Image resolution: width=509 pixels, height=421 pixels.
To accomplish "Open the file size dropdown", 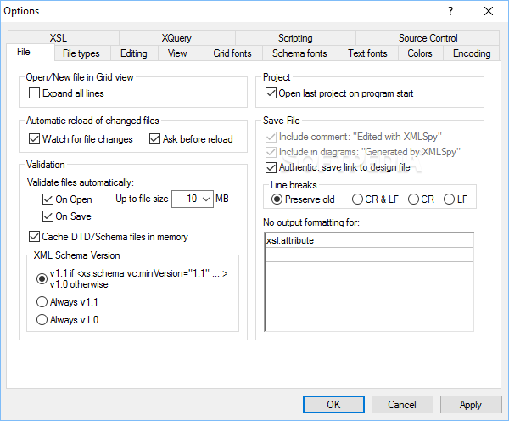I will pyautogui.click(x=193, y=199).
